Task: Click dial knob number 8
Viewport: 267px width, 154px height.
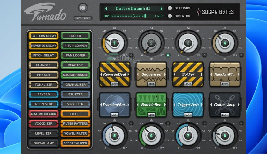Action: (x=225, y=136)
